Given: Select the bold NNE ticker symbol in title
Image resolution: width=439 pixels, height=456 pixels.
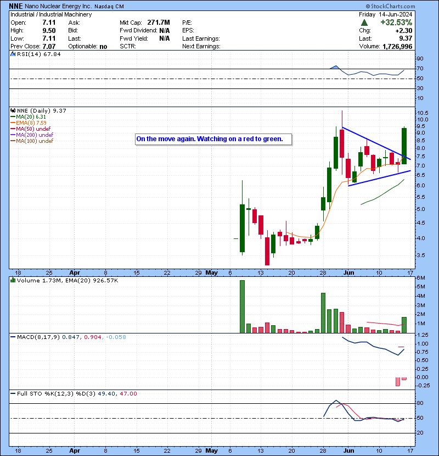Looking at the screenshot, I should 16,6.
